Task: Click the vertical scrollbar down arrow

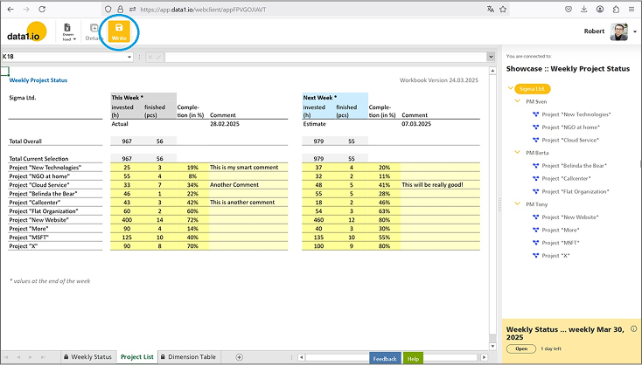Action: tap(493, 347)
